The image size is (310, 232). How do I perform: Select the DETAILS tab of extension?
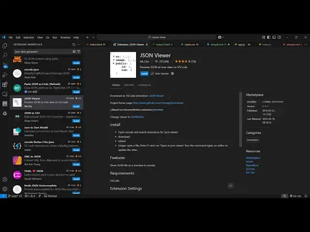[116, 85]
